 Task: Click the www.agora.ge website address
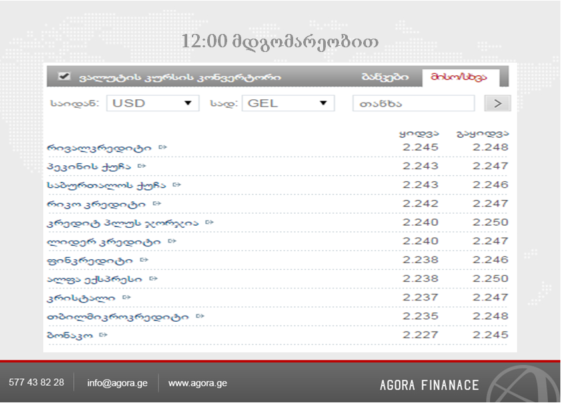click(x=197, y=383)
